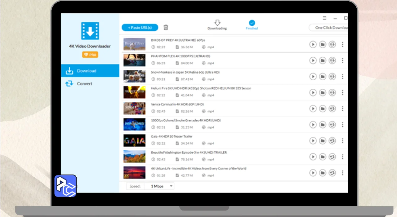This screenshot has width=397, height=217.
Task: Click the '4K Video Downloader' app logo
Action: [x=90, y=31]
